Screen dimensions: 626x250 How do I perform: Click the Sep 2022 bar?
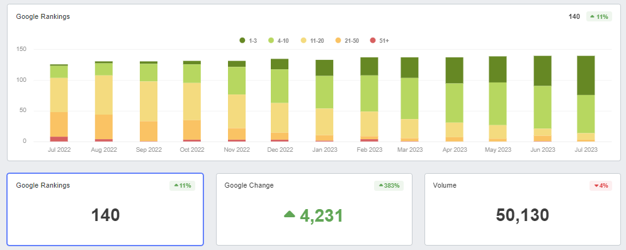pos(149,101)
